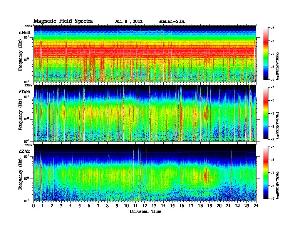Click the "-5" value on dH/dt color bar
The height and width of the screenshot is (236, 305).
[273, 28]
